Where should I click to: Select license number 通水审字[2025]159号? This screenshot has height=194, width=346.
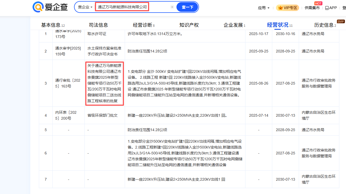click(68, 51)
